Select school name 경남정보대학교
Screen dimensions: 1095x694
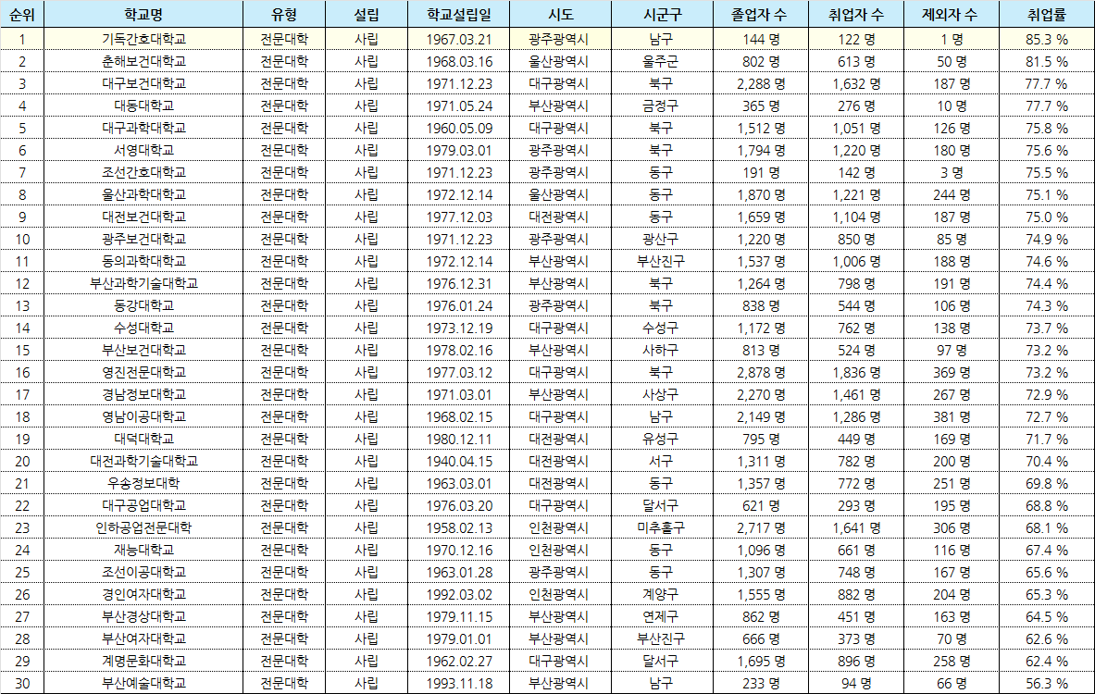pos(143,394)
